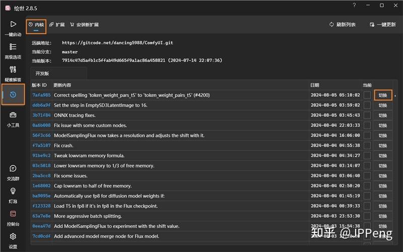Open the 控制台 console icon
Viewport: 403px width, 252px height.
(13, 214)
